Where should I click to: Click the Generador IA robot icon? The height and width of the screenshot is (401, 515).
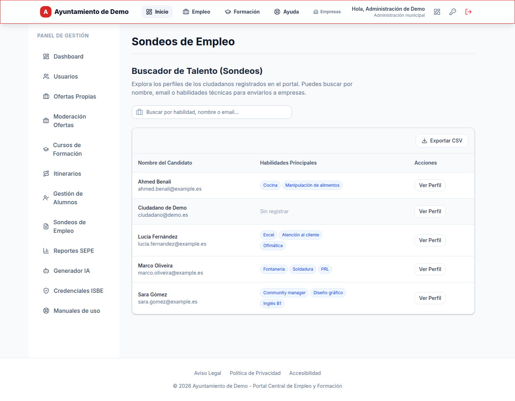click(x=46, y=271)
